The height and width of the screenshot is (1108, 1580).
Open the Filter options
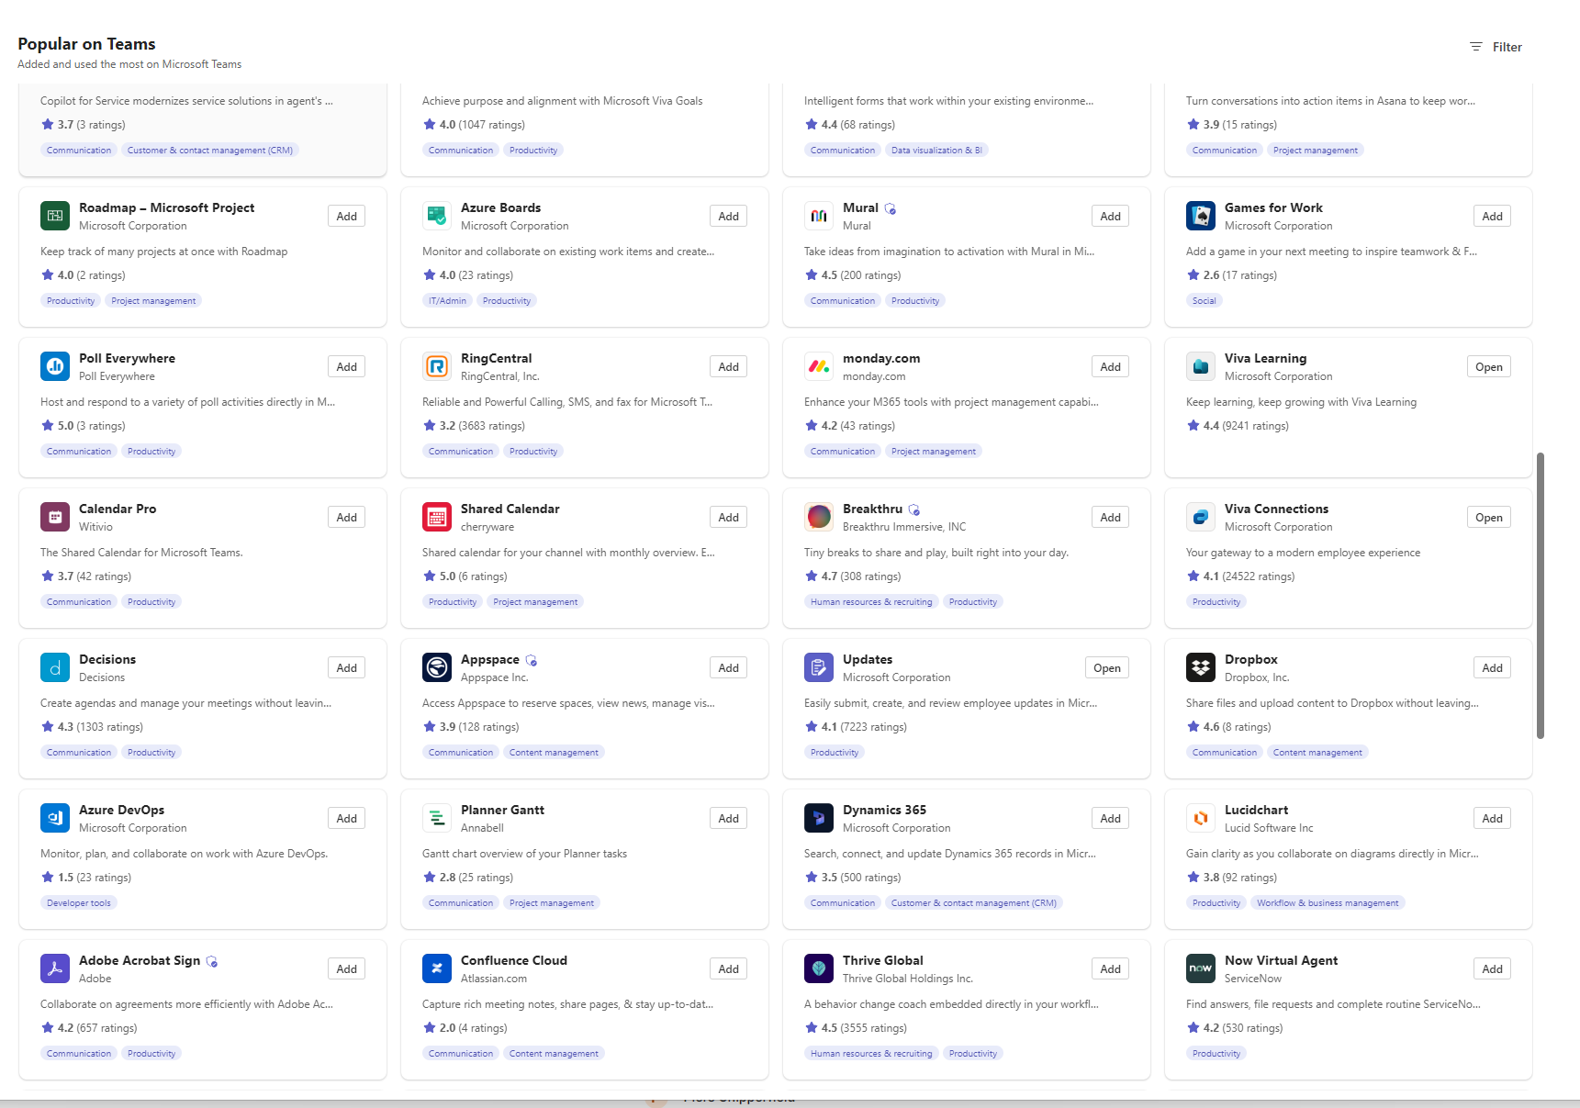pyautogui.click(x=1496, y=47)
